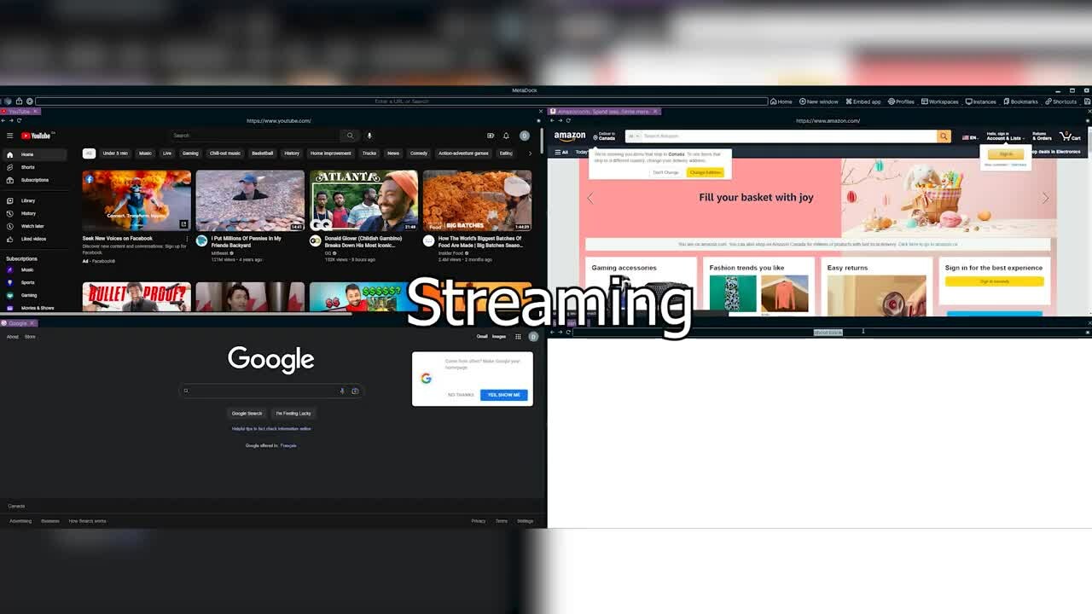Click Google search by image camera icon
This screenshot has height=614, width=1092.
(x=355, y=391)
